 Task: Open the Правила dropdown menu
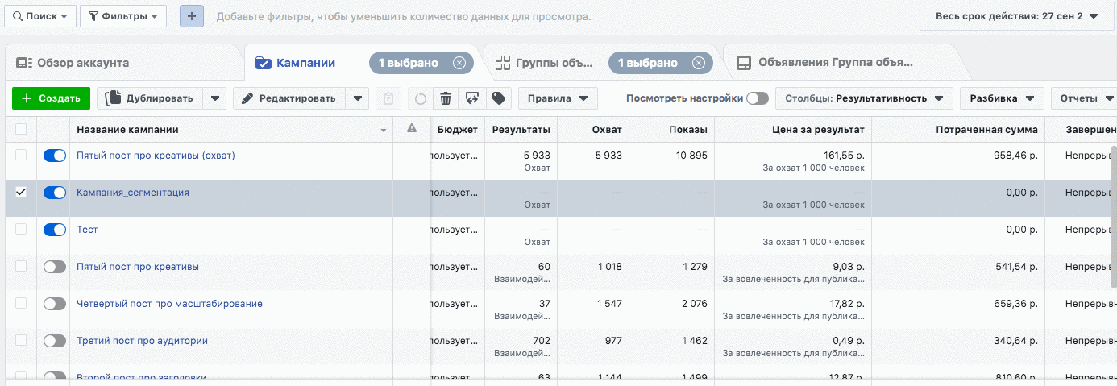tap(558, 98)
